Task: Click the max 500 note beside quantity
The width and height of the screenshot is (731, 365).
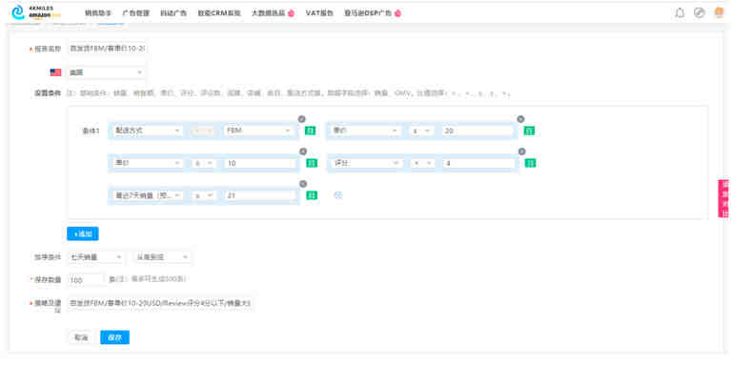Action: pyautogui.click(x=148, y=279)
